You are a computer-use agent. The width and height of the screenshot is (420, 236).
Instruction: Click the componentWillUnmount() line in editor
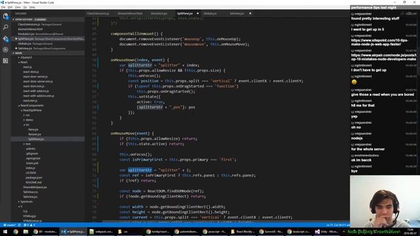(136, 33)
